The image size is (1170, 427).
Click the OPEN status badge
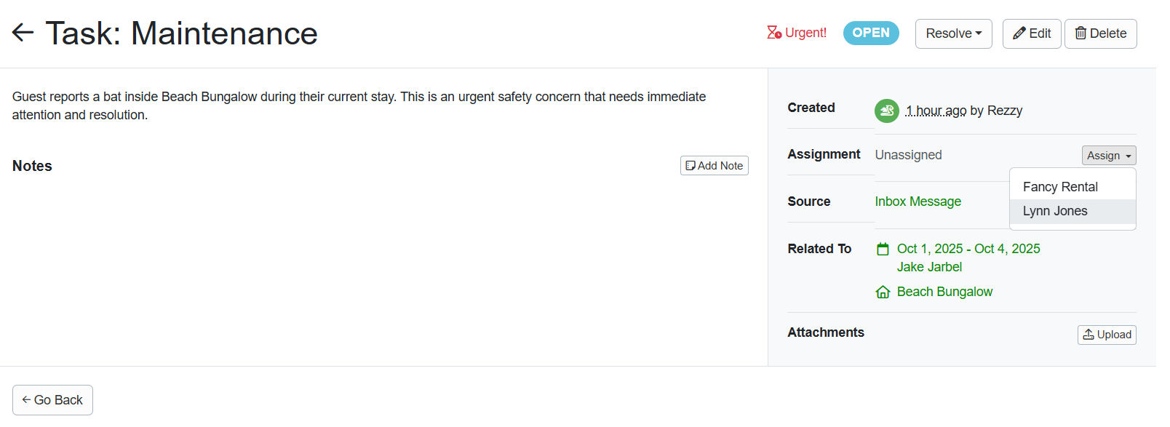point(870,33)
